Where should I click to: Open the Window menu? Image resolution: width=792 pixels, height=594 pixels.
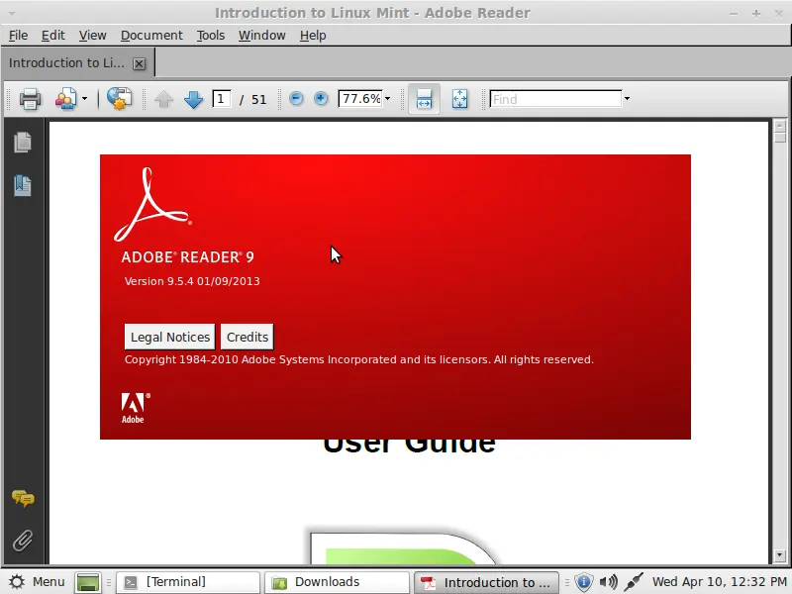click(x=262, y=36)
